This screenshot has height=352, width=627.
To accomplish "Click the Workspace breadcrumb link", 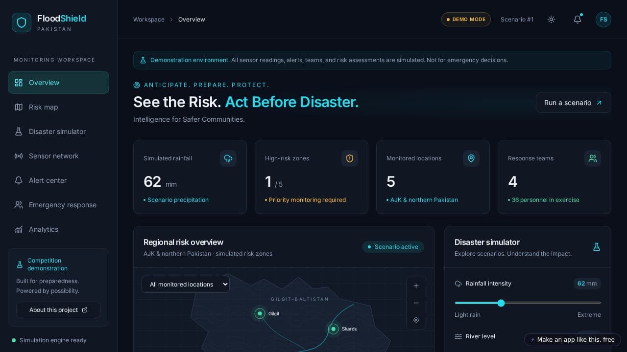I will click(149, 20).
